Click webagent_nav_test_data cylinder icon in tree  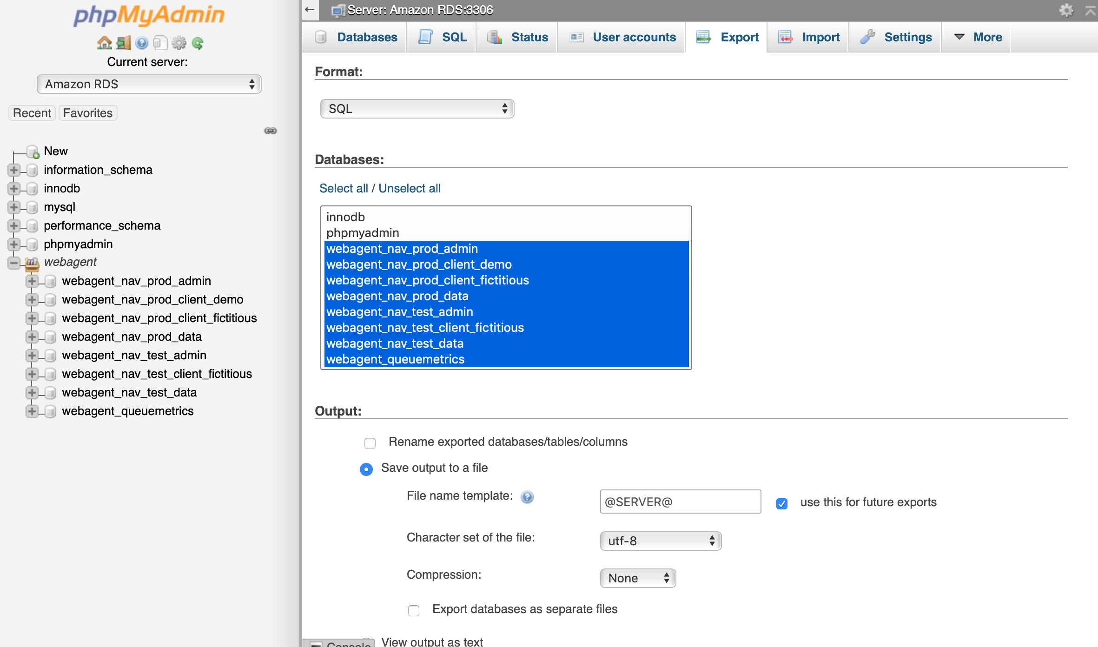point(50,393)
